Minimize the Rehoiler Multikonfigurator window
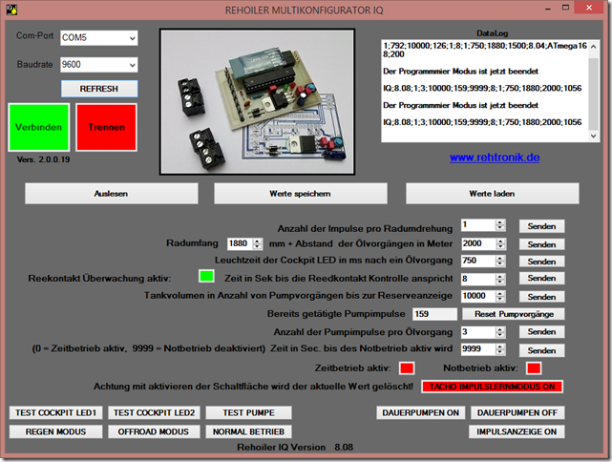612x462 pixels. click(548, 9)
